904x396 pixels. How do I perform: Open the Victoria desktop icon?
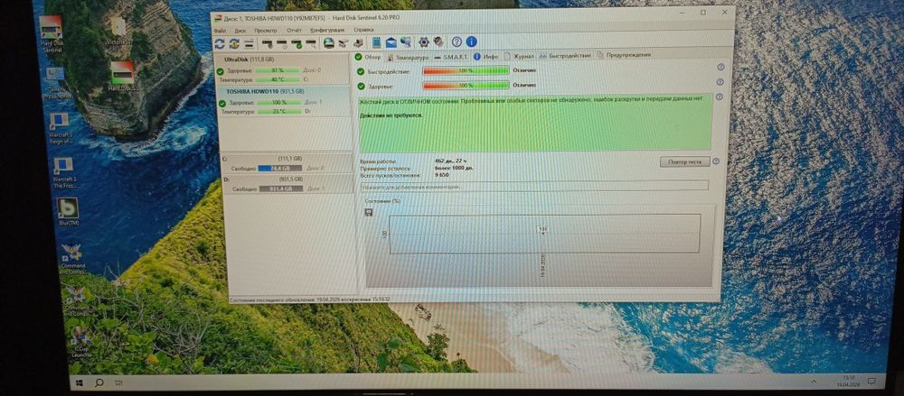(x=118, y=32)
